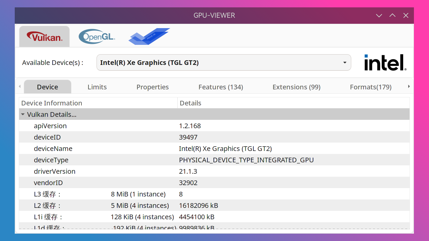
Task: Select the deviceName row
Action: point(101,148)
